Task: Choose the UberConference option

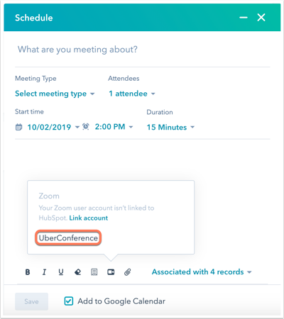Action: pos(68,238)
